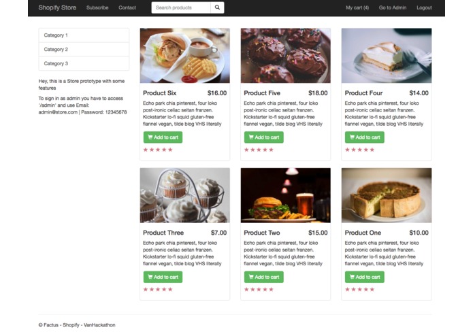473x336 pixels.
Task: Click Logout in the navbar
Action: click(425, 7)
